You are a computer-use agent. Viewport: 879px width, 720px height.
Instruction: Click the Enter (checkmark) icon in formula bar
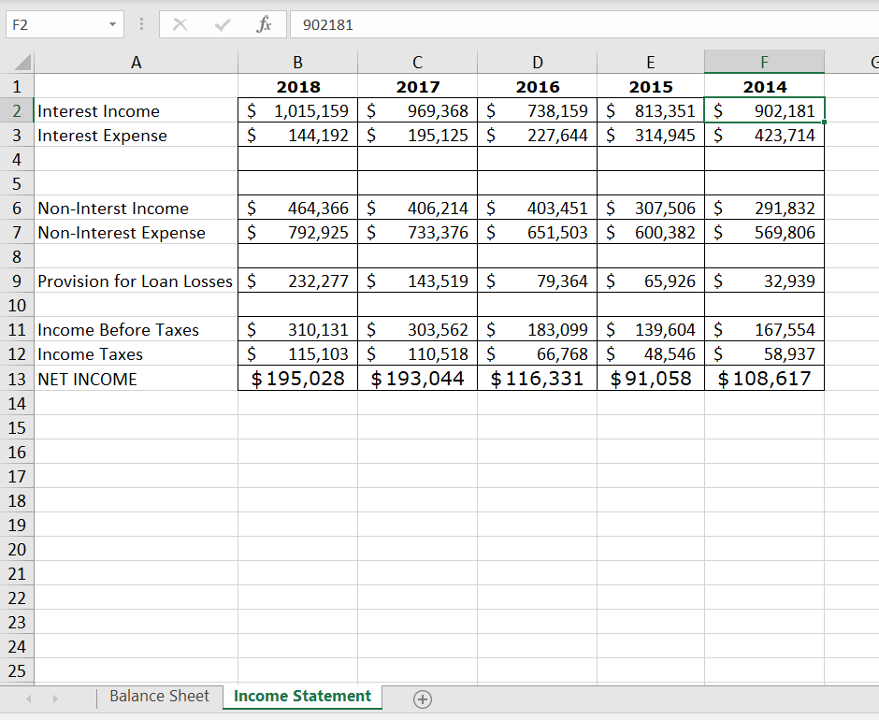tap(222, 24)
